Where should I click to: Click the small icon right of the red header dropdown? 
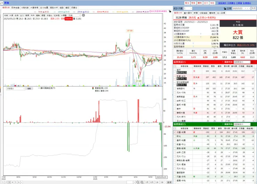coord(252,62)
